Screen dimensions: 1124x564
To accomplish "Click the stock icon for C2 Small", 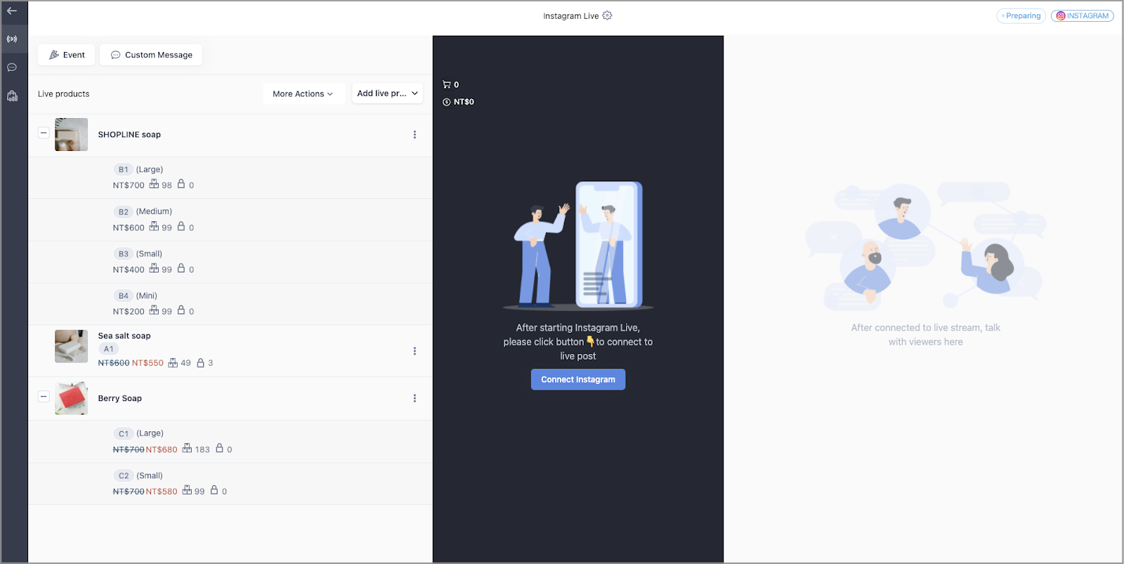I will [x=187, y=490].
